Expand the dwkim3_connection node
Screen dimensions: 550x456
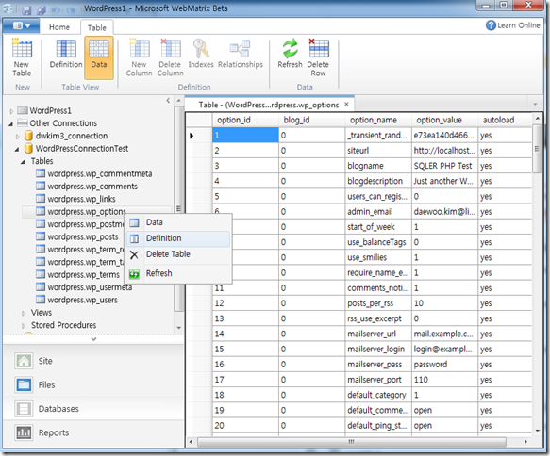[18, 137]
